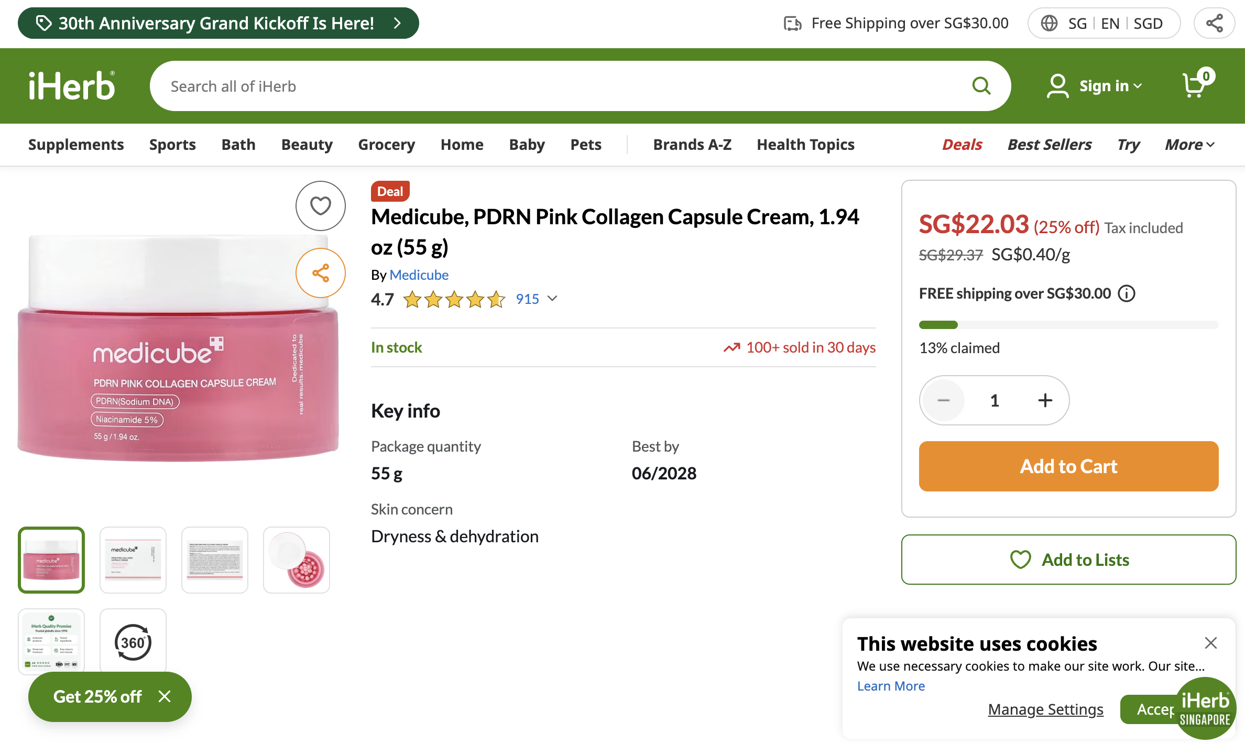1245x744 pixels.
Task: Open the Supplements menu
Action: click(x=76, y=145)
